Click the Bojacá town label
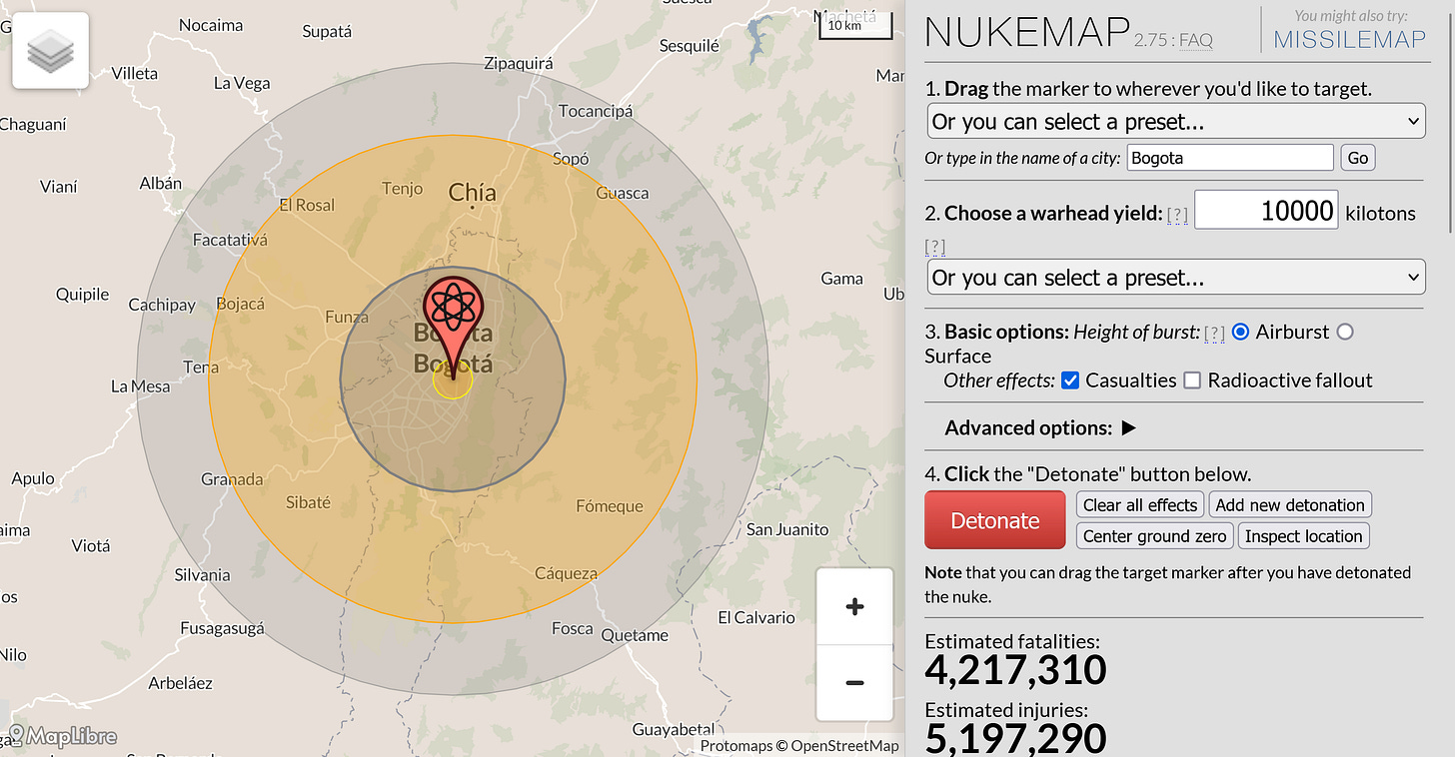The image size is (1455, 757). coord(241,304)
